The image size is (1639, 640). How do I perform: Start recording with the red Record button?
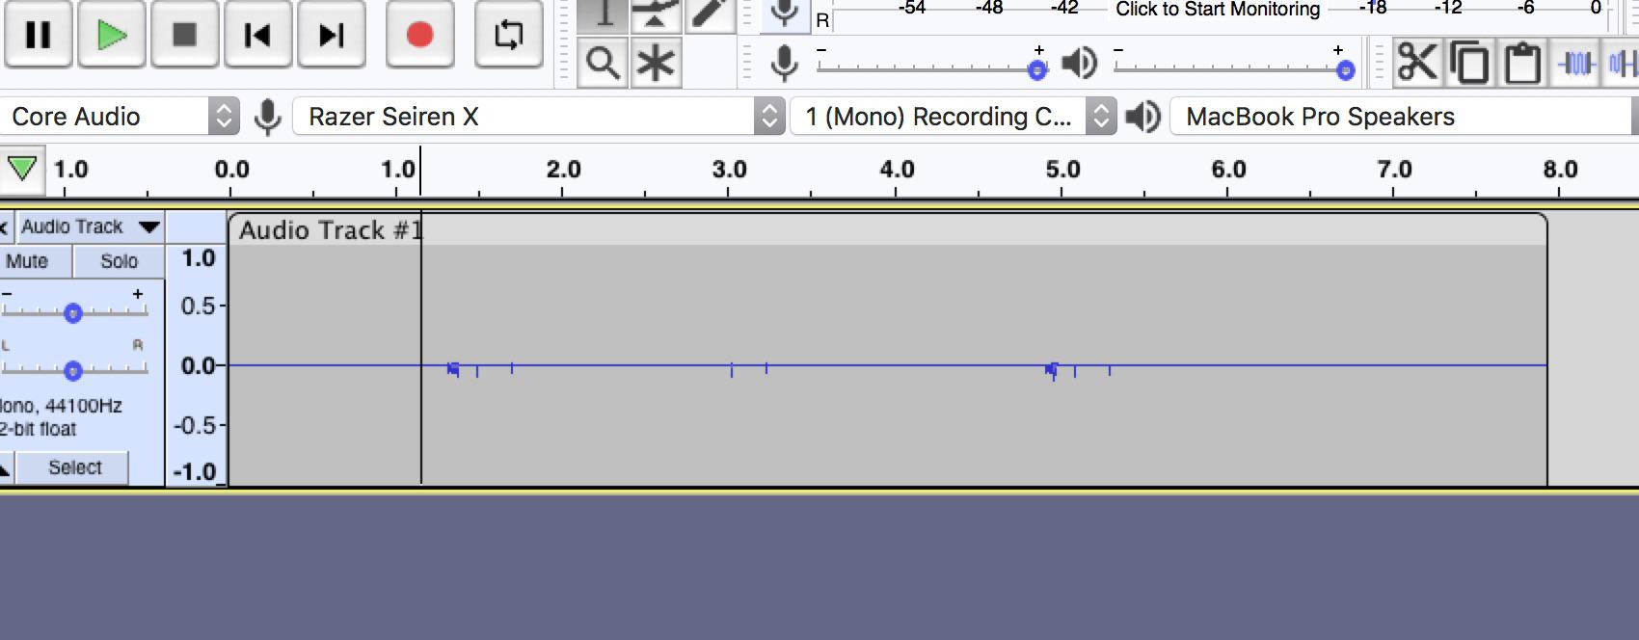pos(419,35)
